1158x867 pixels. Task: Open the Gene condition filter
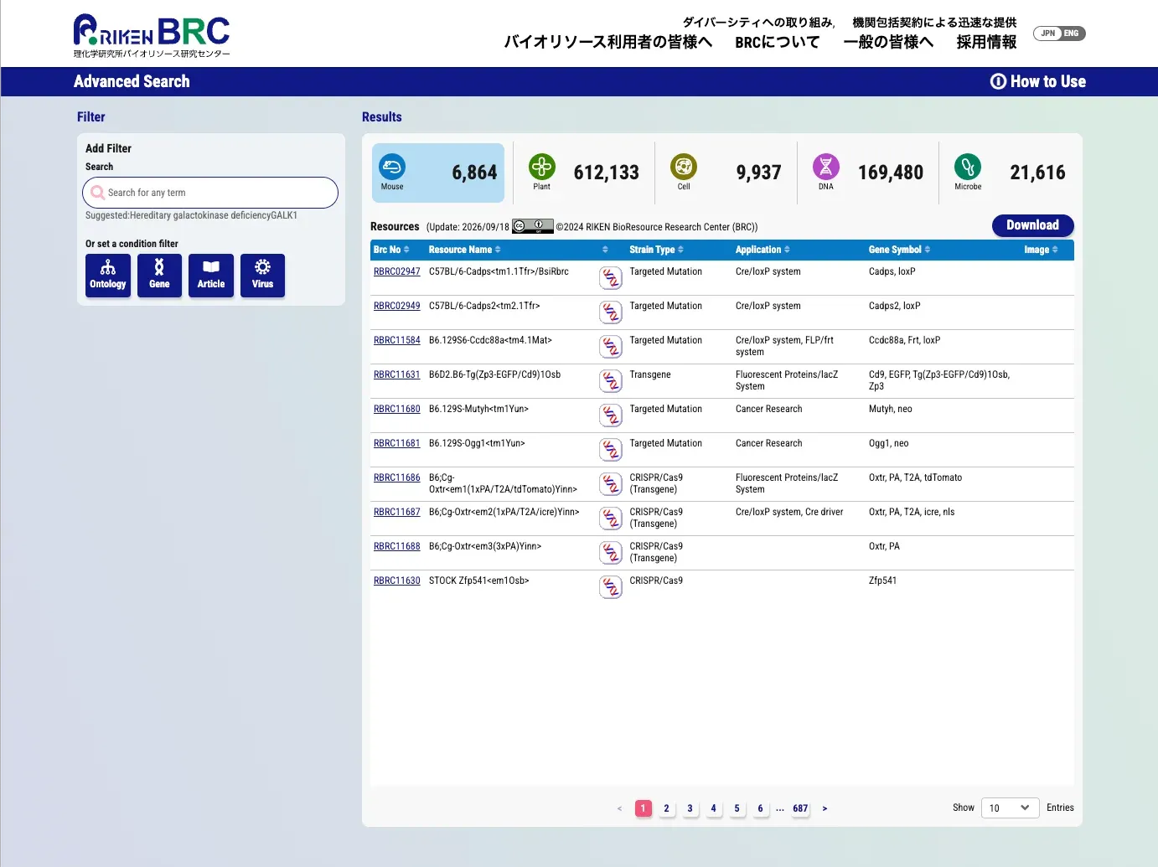[x=159, y=276]
